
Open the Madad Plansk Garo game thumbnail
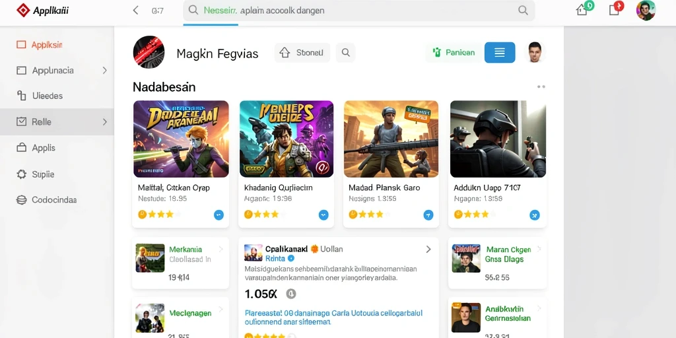tap(391, 139)
